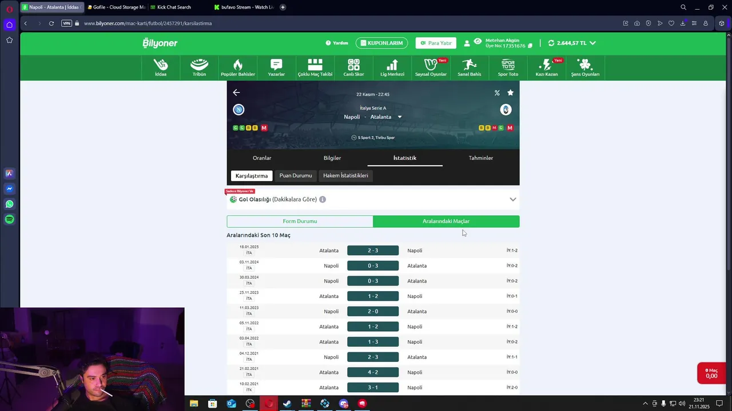Select the Karşılaştırma sub-tab

[x=252, y=176]
